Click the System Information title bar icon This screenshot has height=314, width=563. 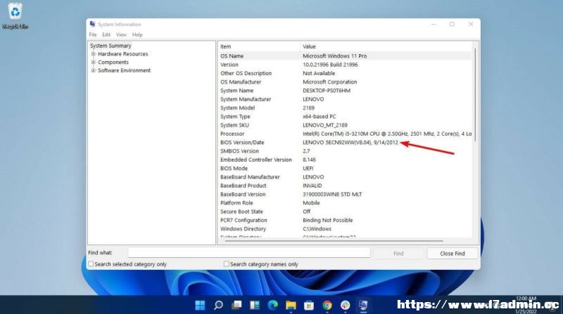(93, 24)
